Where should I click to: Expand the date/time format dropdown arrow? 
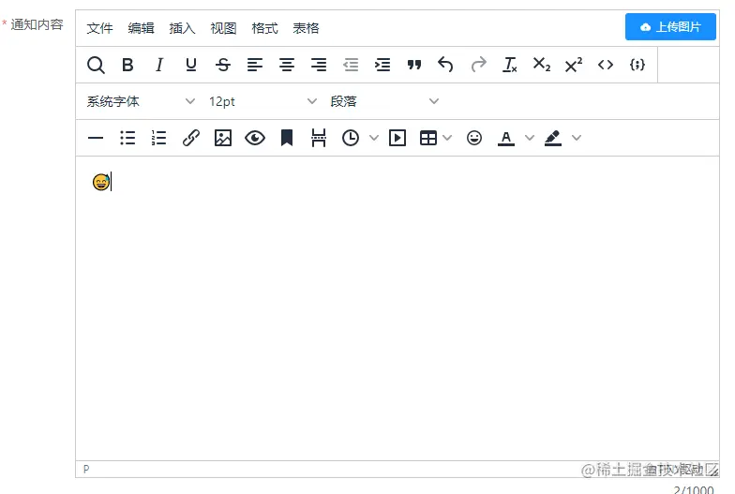374,138
